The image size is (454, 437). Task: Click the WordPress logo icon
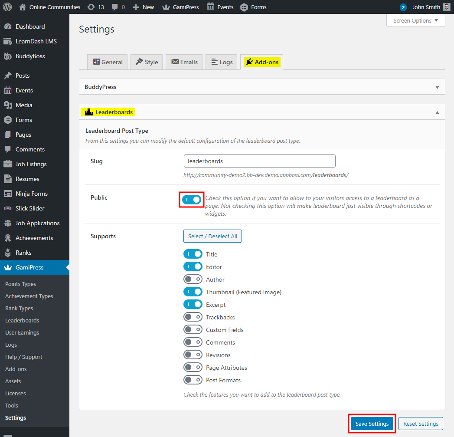[x=7, y=7]
